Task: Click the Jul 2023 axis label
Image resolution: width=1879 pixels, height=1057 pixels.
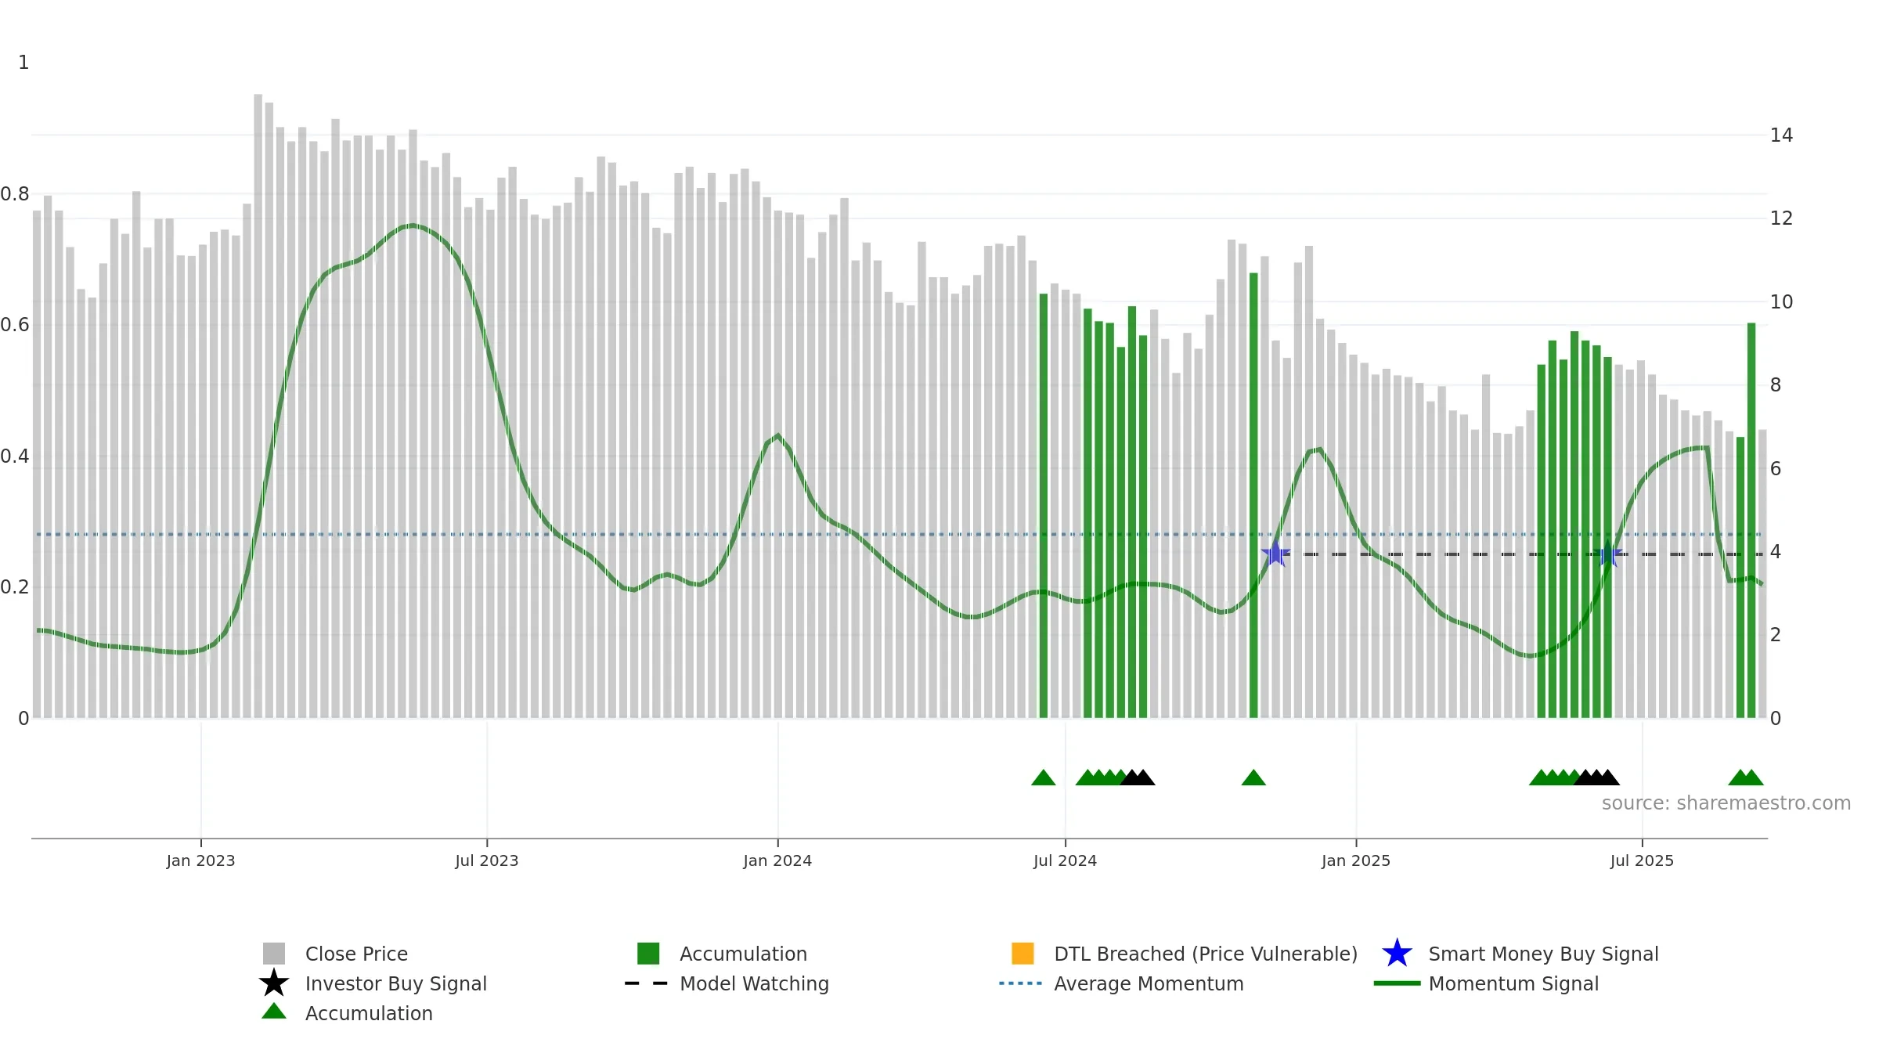Action: tap(487, 860)
